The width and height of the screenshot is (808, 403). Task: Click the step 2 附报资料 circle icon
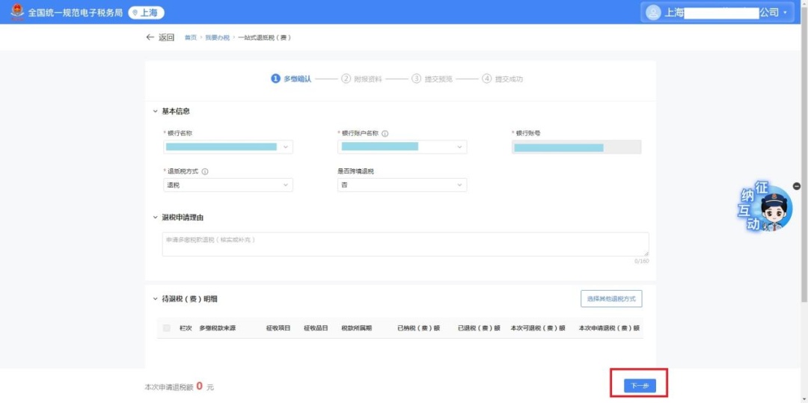(346, 79)
